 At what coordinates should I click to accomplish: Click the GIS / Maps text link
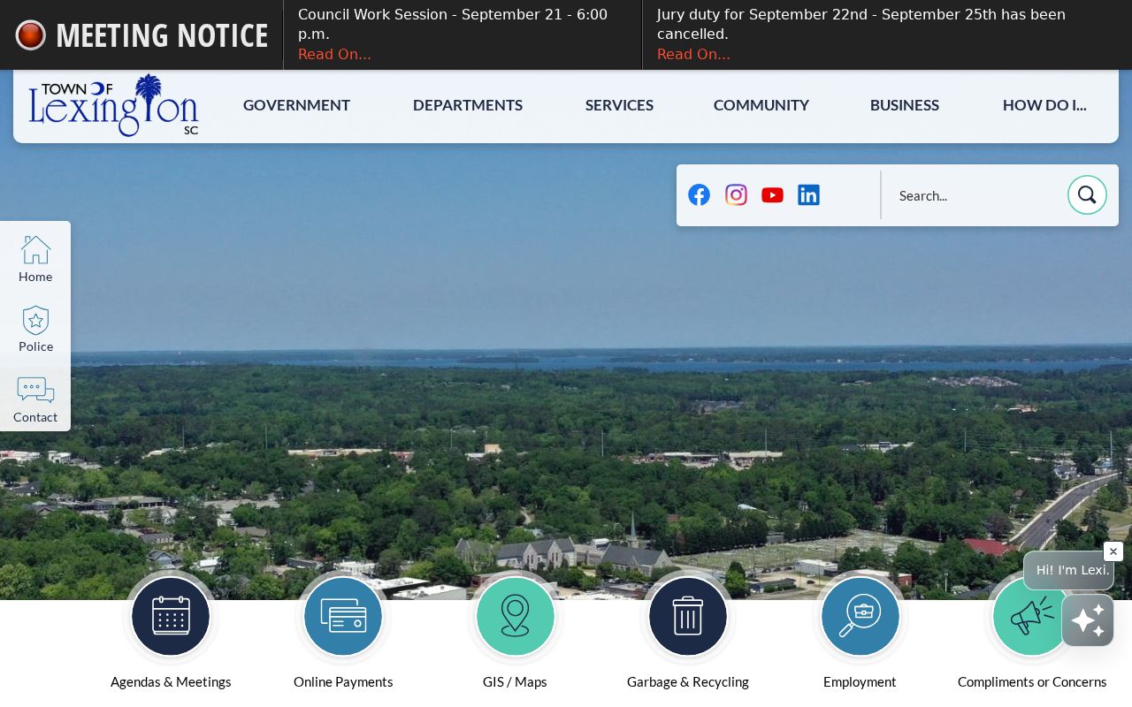click(515, 682)
